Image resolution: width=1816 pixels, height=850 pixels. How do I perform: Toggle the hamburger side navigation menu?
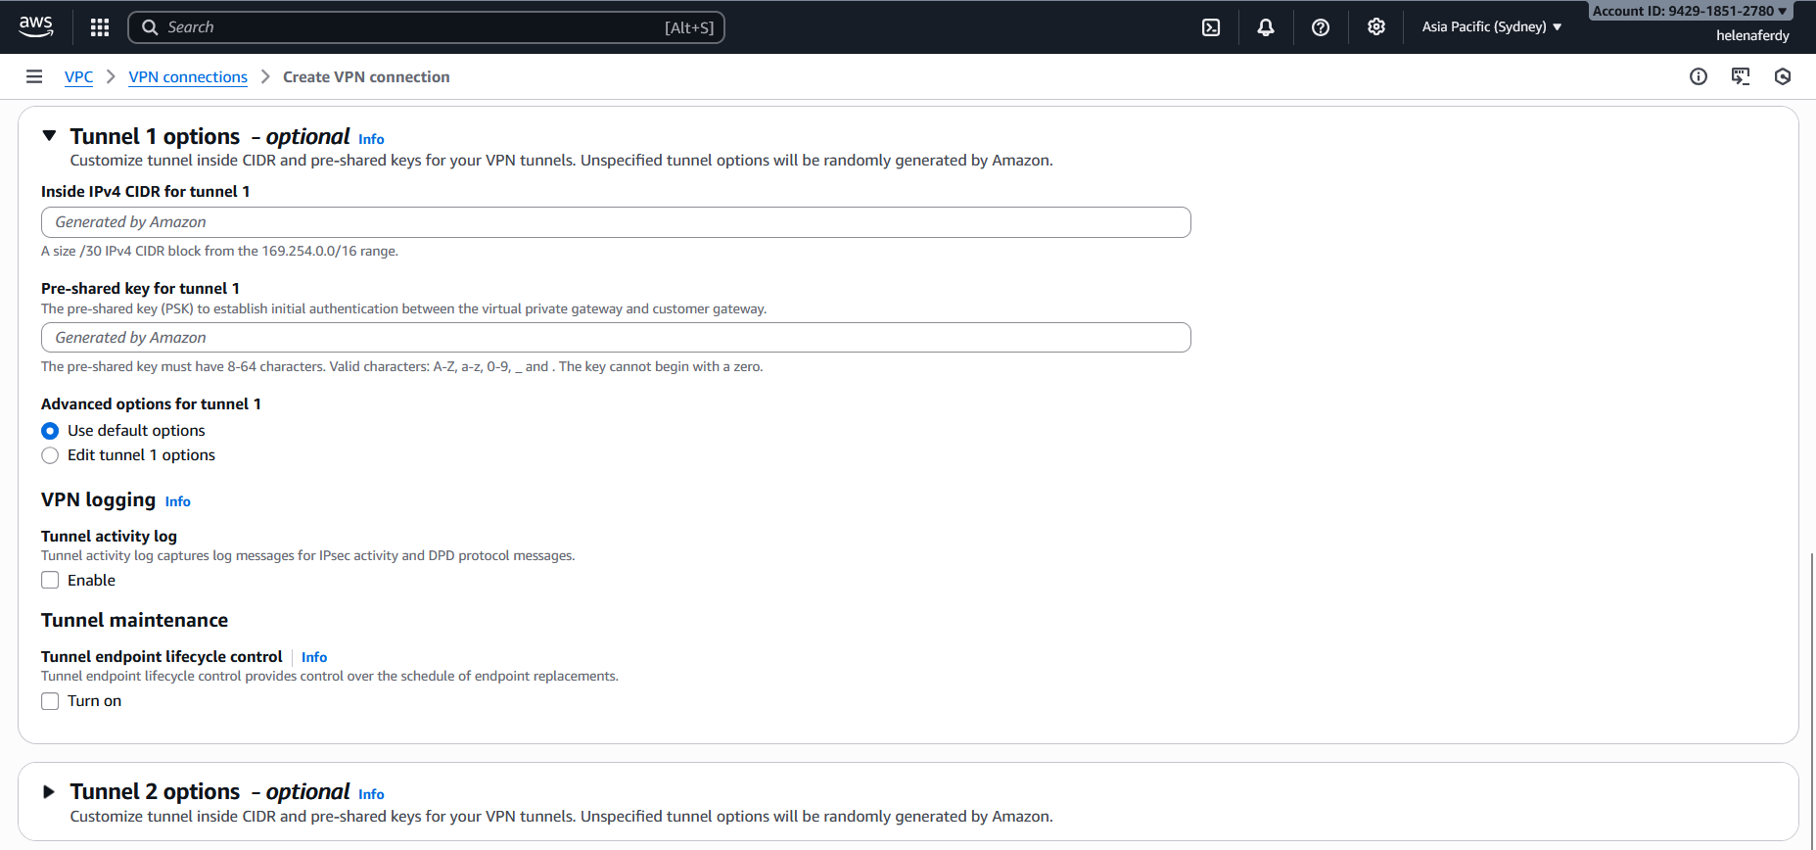click(34, 76)
